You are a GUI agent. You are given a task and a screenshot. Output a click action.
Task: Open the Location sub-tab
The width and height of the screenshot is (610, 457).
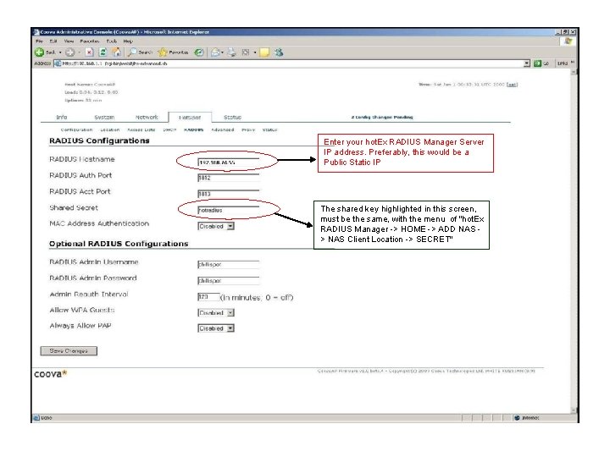(x=110, y=129)
